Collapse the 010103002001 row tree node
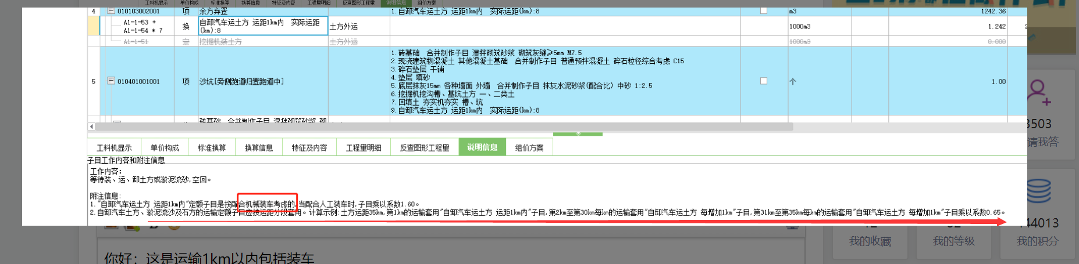 111,11
